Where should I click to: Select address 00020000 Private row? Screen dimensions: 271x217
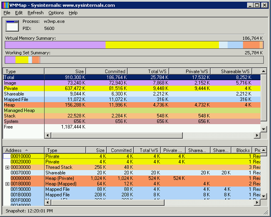[132, 162]
